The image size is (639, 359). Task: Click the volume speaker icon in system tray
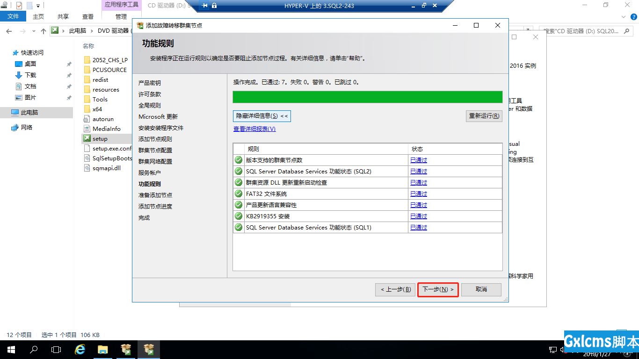[562, 350]
